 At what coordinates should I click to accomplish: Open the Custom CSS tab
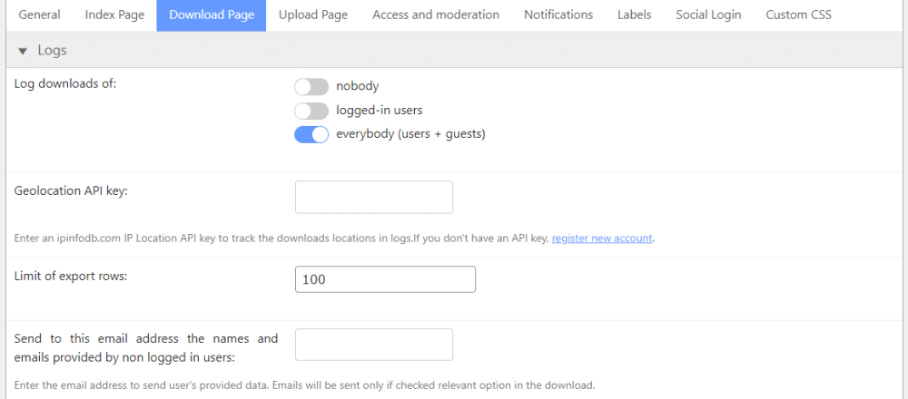(x=798, y=15)
